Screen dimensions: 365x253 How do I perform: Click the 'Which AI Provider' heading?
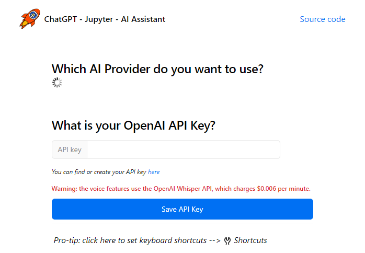157,68
